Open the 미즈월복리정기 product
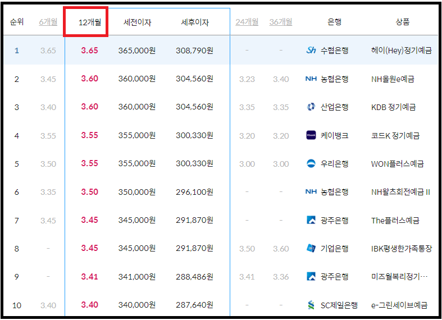The image size is (442, 320). 399,277
